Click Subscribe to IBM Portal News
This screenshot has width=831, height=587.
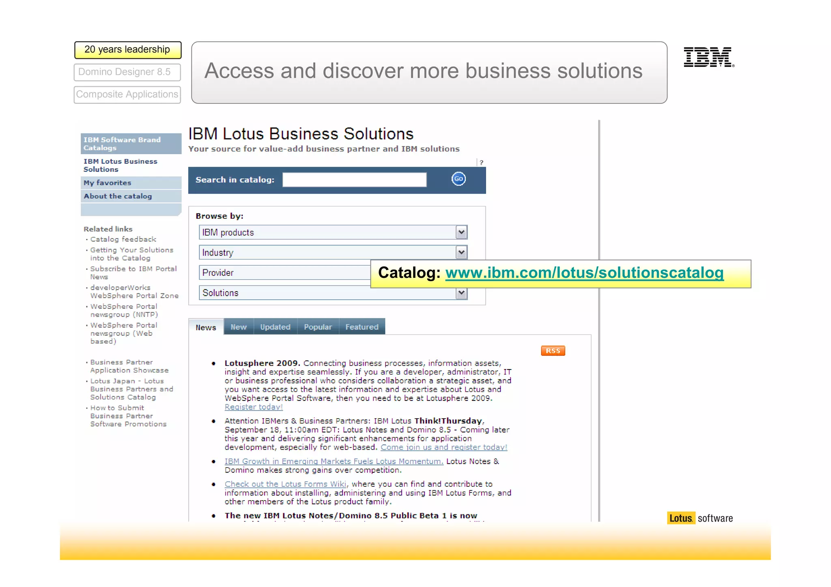click(x=133, y=273)
